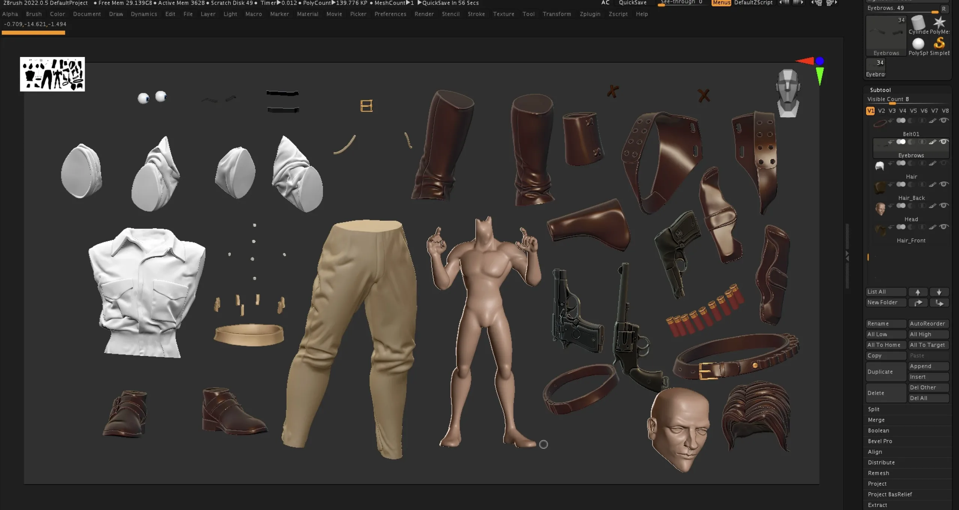Hide the Hair_Back subtool eye icon
This screenshot has height=510, width=959.
tap(944, 184)
